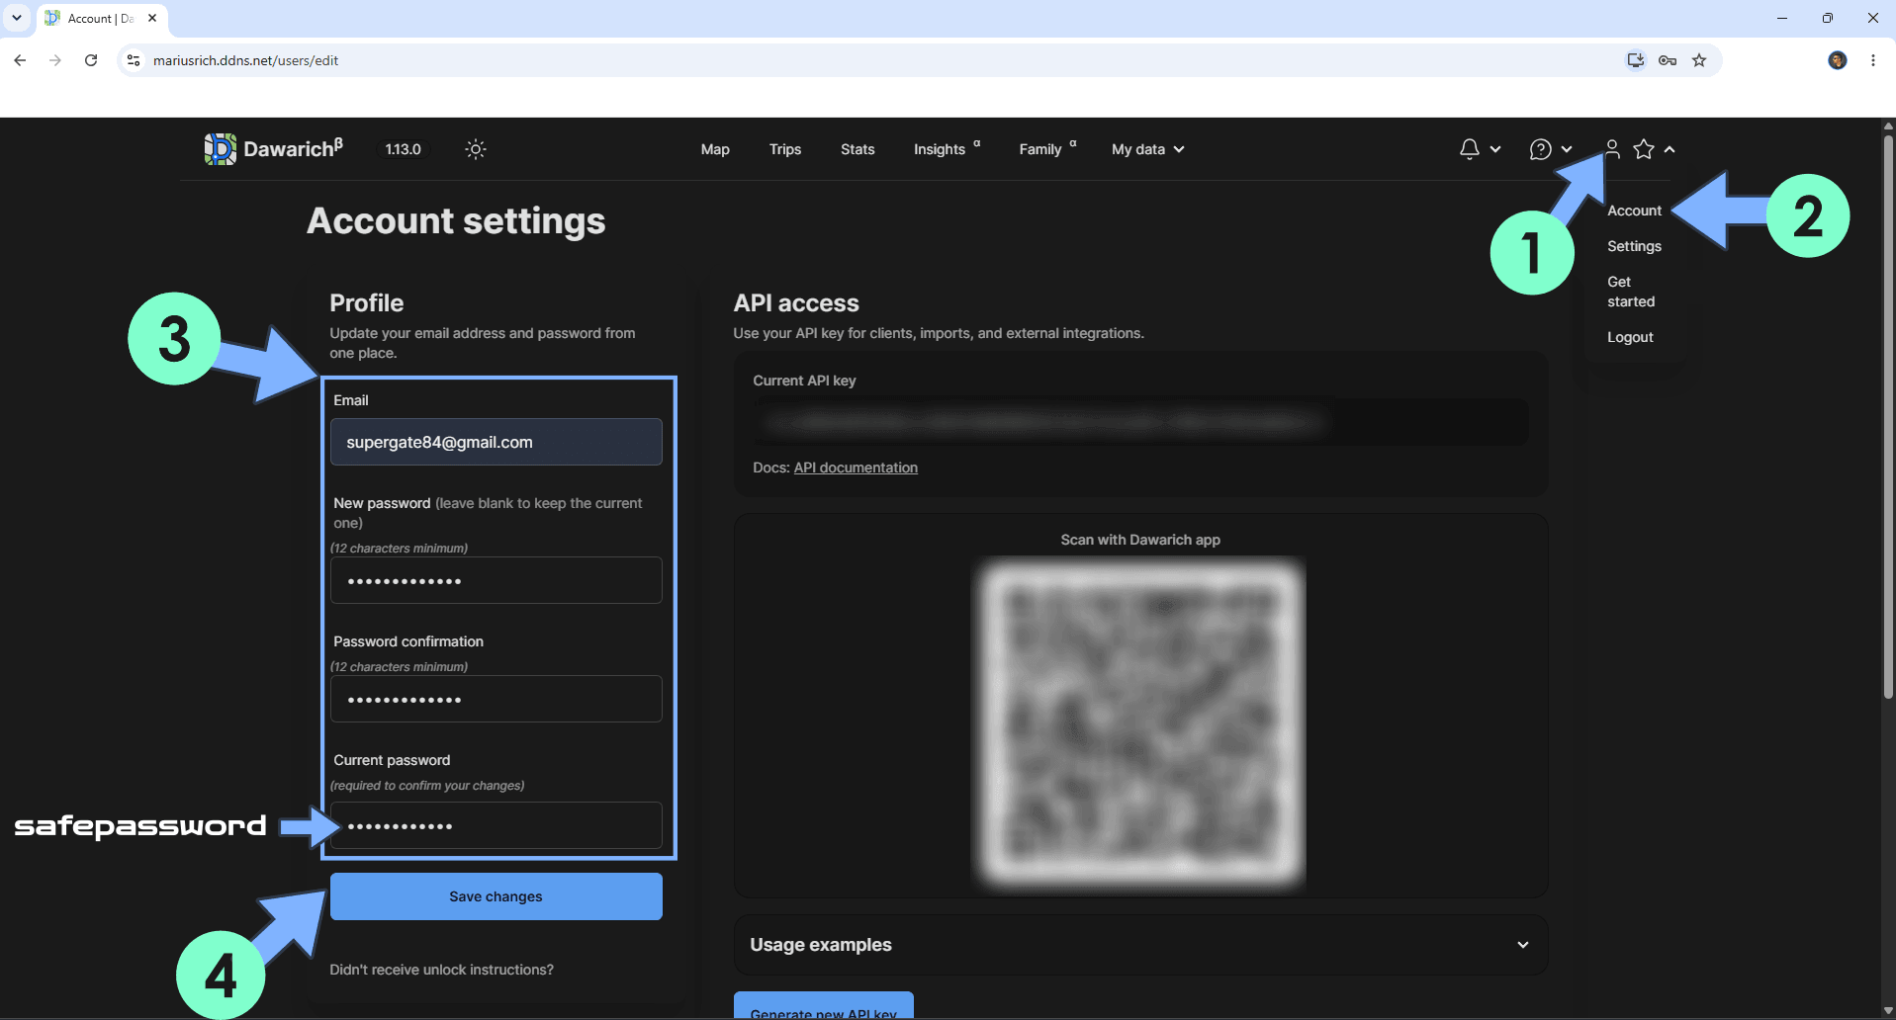Expand the notifications dropdown chevron
Image resolution: width=1896 pixels, height=1020 pixels.
[1495, 149]
